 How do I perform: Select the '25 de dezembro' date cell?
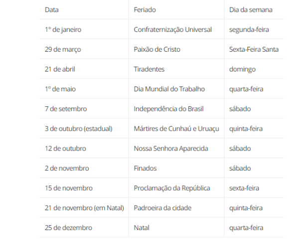68,228
